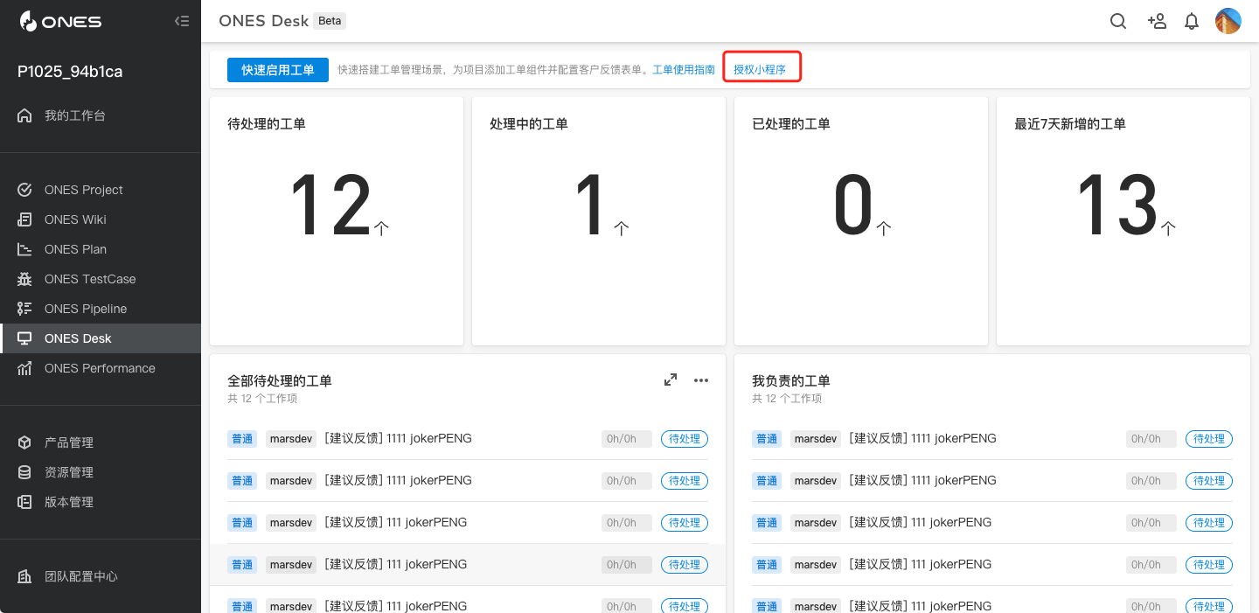Open the notifications bell
The width and height of the screenshot is (1259, 613).
(x=1192, y=21)
